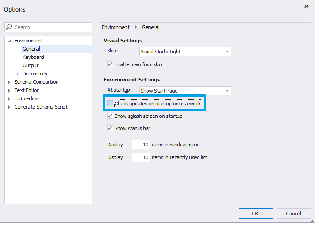The width and height of the screenshot is (319, 226).
Task: Click the search magnifier icon
Action: (x=9, y=27)
